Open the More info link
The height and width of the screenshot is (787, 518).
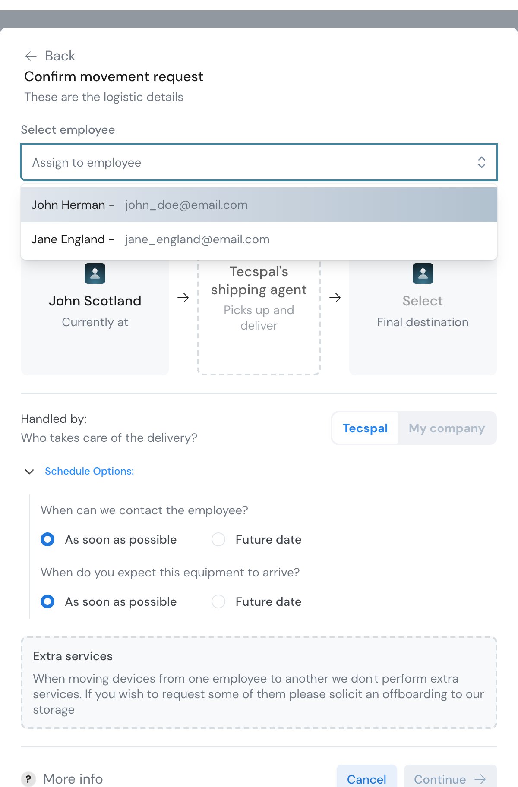[73, 779]
